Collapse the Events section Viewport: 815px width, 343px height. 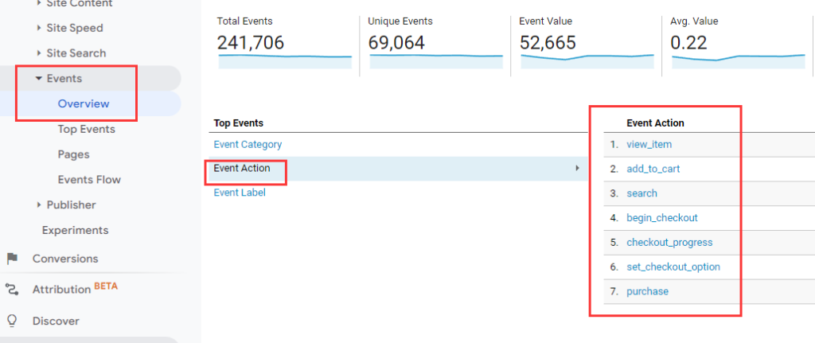coord(38,79)
